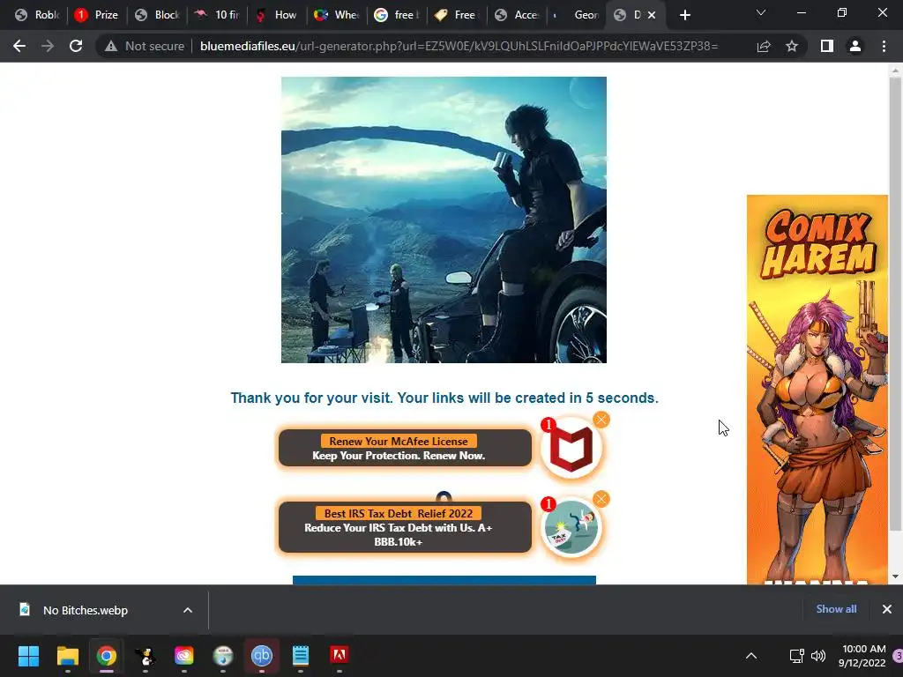Viewport: 903px width, 677px height.
Task: Click the McAfee shield logo icon
Action: click(x=571, y=449)
